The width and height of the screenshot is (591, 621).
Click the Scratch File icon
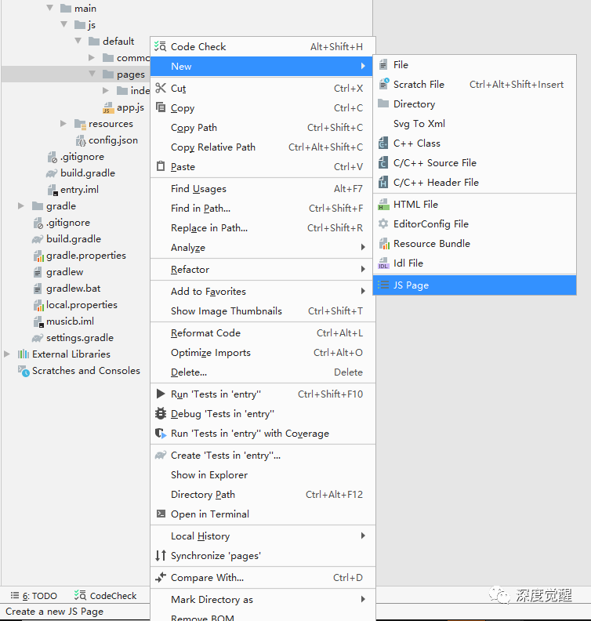click(383, 84)
